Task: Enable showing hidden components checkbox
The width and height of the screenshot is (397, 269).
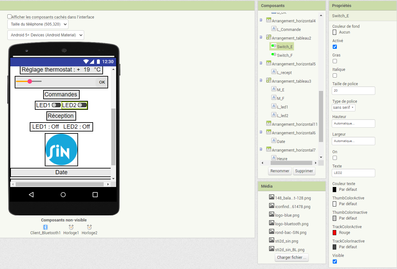Action: click(10, 17)
